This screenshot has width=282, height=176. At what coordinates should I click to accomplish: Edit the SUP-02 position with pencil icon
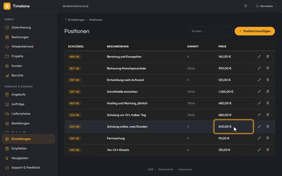pyautogui.click(x=259, y=150)
